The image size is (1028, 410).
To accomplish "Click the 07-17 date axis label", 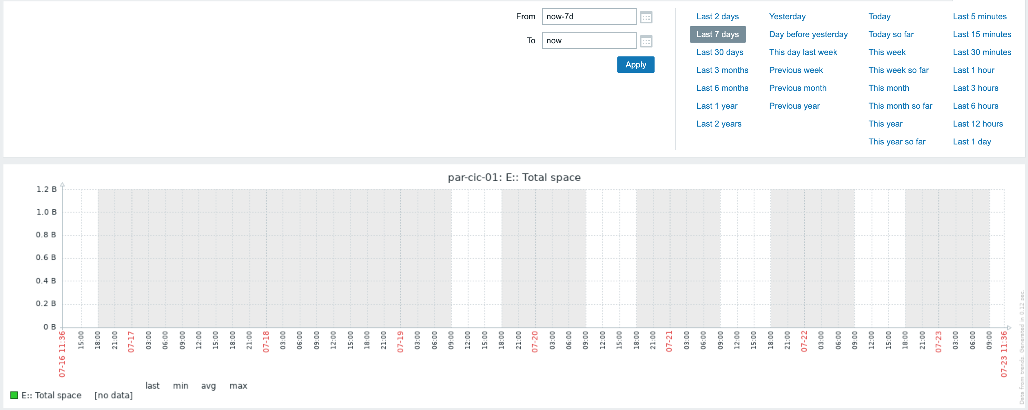I will [131, 342].
